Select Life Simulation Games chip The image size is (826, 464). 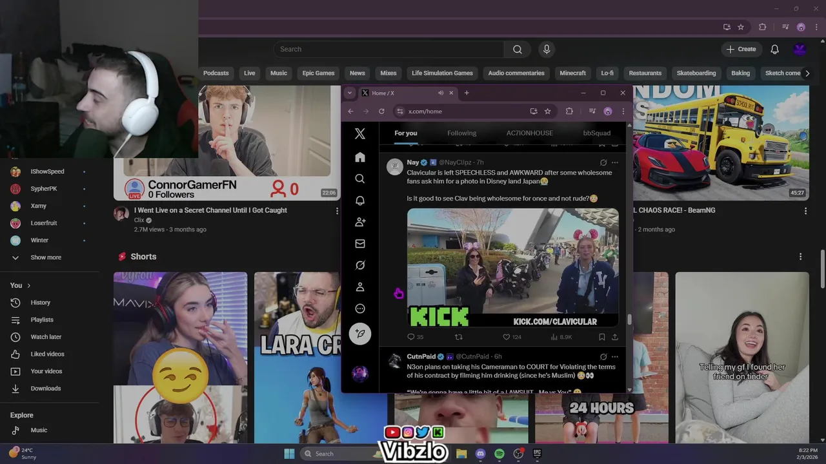pos(442,73)
